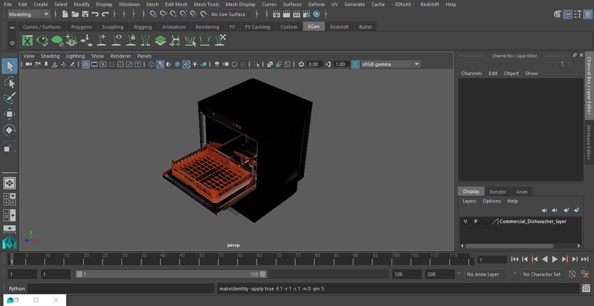Select the Lasso tool in the toolbox
This screenshot has height=306, width=594.
10,82
